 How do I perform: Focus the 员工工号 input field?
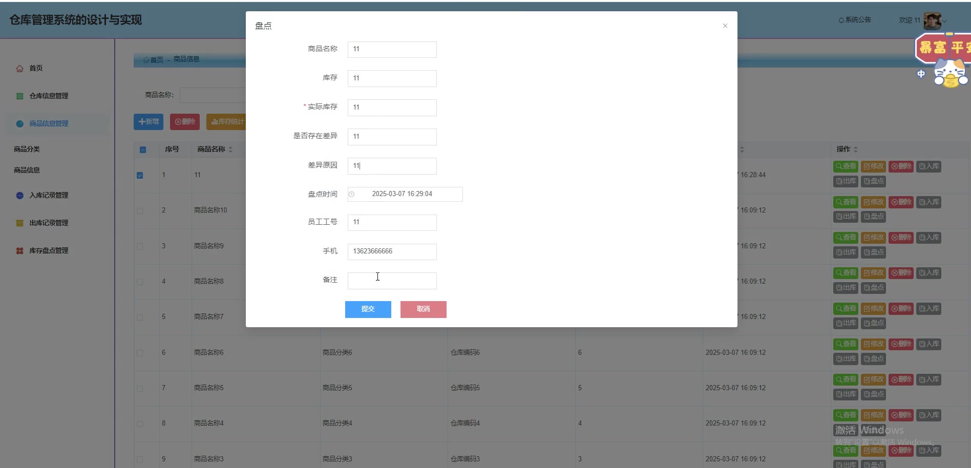pyautogui.click(x=392, y=222)
